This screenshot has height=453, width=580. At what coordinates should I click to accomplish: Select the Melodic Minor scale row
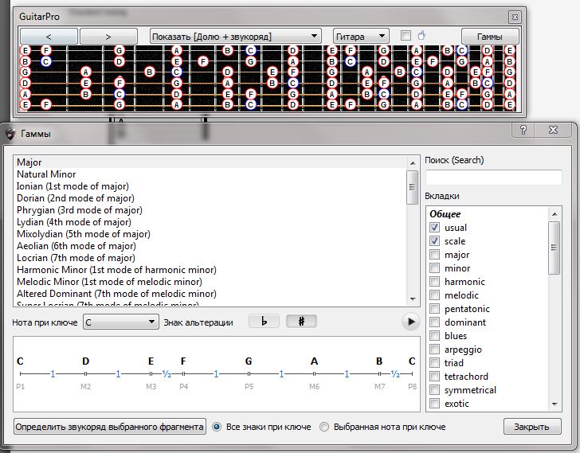(x=211, y=282)
